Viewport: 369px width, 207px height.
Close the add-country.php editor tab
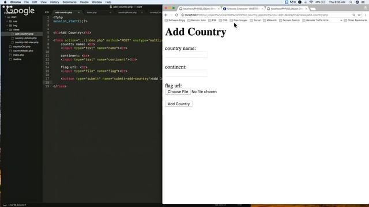point(79,13)
